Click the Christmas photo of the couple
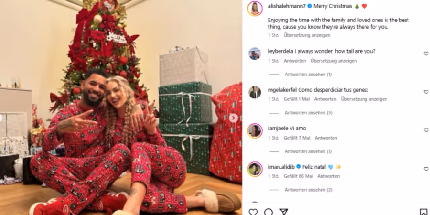The height and width of the screenshot is (215, 430). coord(121,107)
